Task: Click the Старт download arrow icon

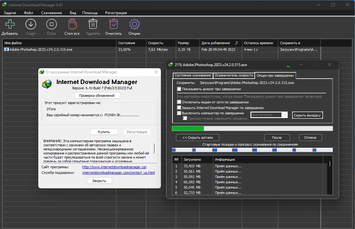Action: [30, 24]
